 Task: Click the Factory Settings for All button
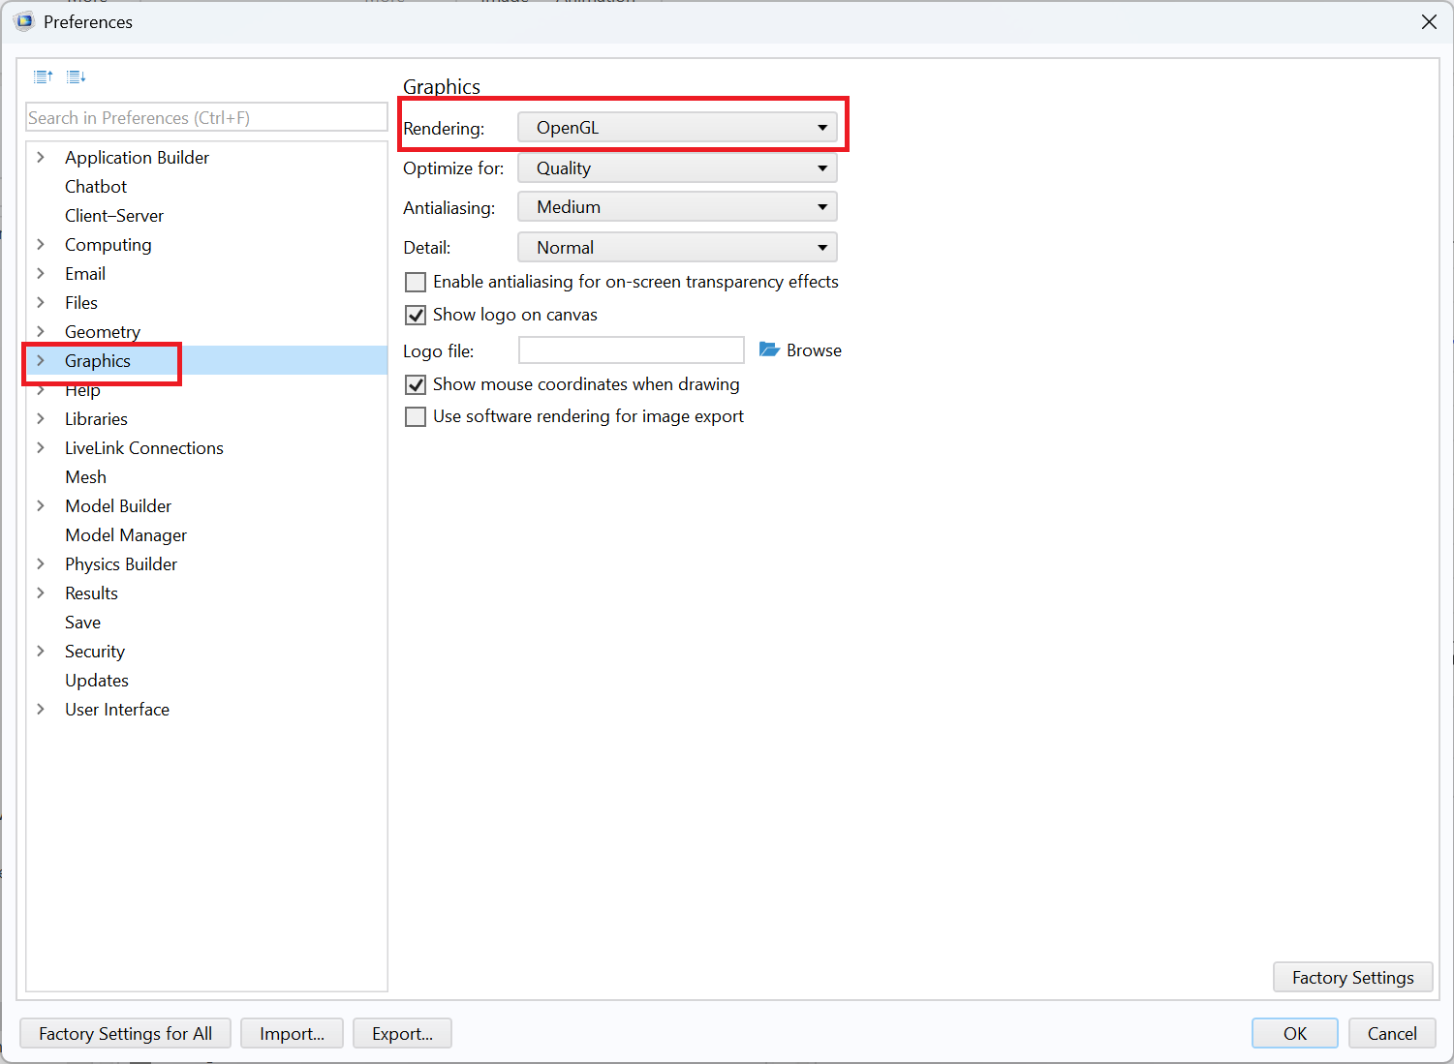125,1033
